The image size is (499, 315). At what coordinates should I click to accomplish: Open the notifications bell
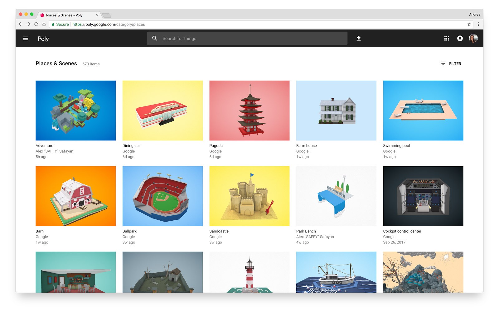tap(460, 38)
